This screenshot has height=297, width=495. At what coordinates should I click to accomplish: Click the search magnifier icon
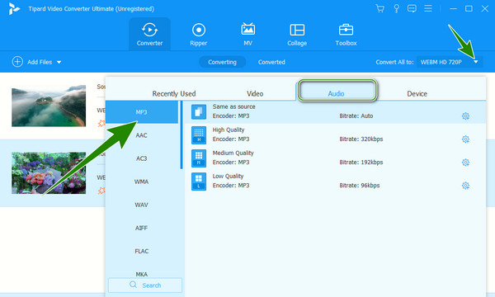click(x=133, y=285)
